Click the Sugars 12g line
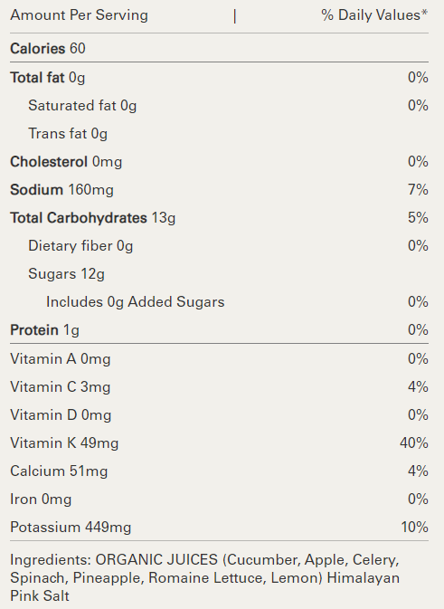Screen dimensions: 444x609 [x=66, y=274]
